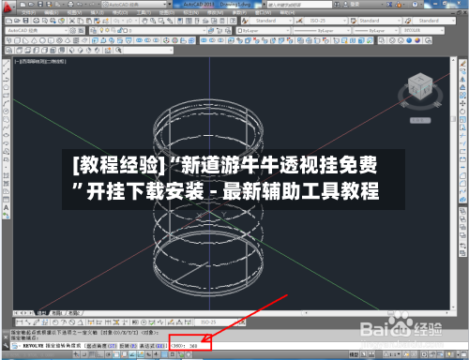Select the Sphere solid tool

pyautogui.click(x=42, y=40)
